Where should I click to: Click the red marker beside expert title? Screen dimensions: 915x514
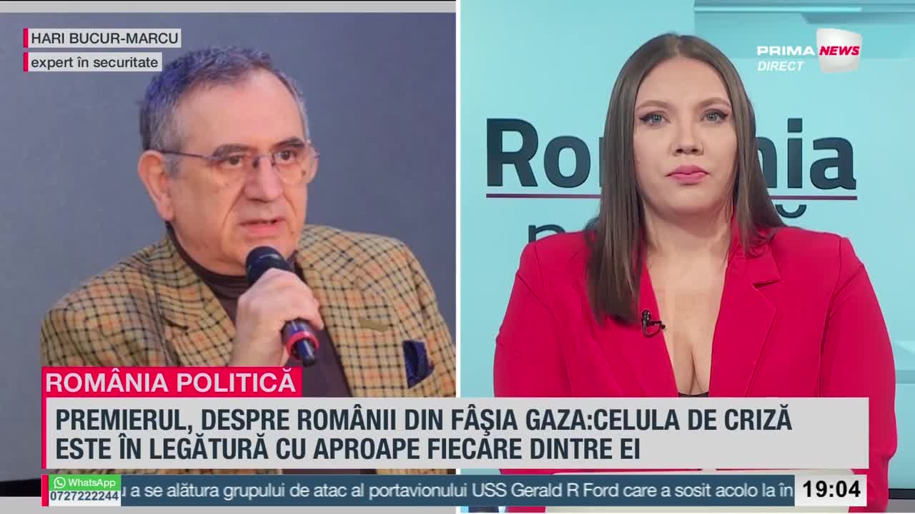(x=26, y=62)
